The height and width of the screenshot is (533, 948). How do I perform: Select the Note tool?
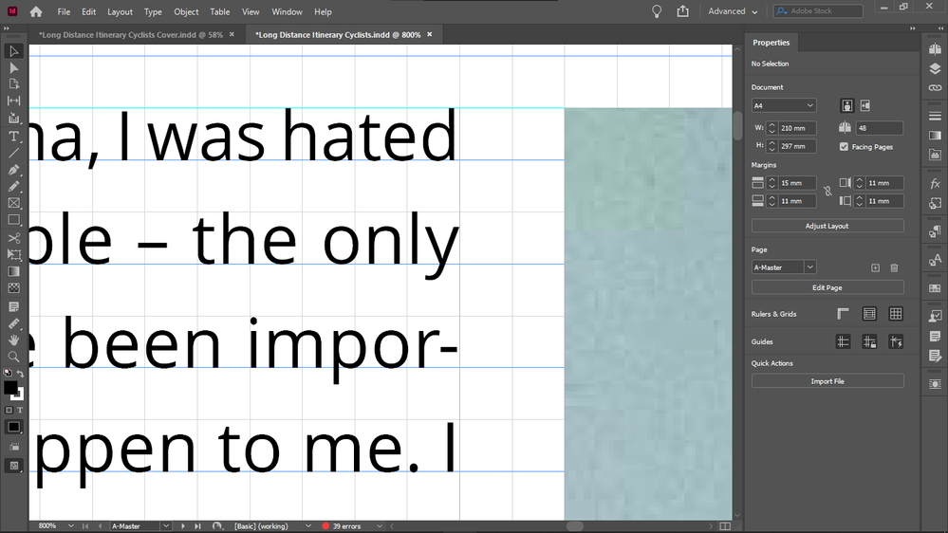click(13, 306)
